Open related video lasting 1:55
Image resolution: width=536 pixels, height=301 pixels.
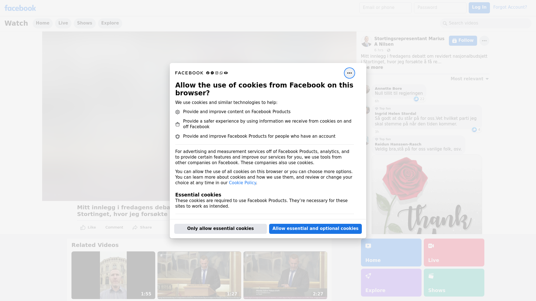point(113,275)
